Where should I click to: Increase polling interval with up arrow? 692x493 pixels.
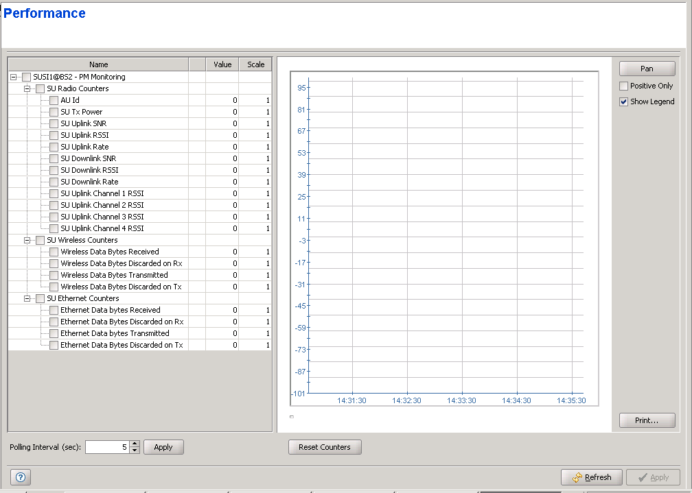[x=135, y=444]
